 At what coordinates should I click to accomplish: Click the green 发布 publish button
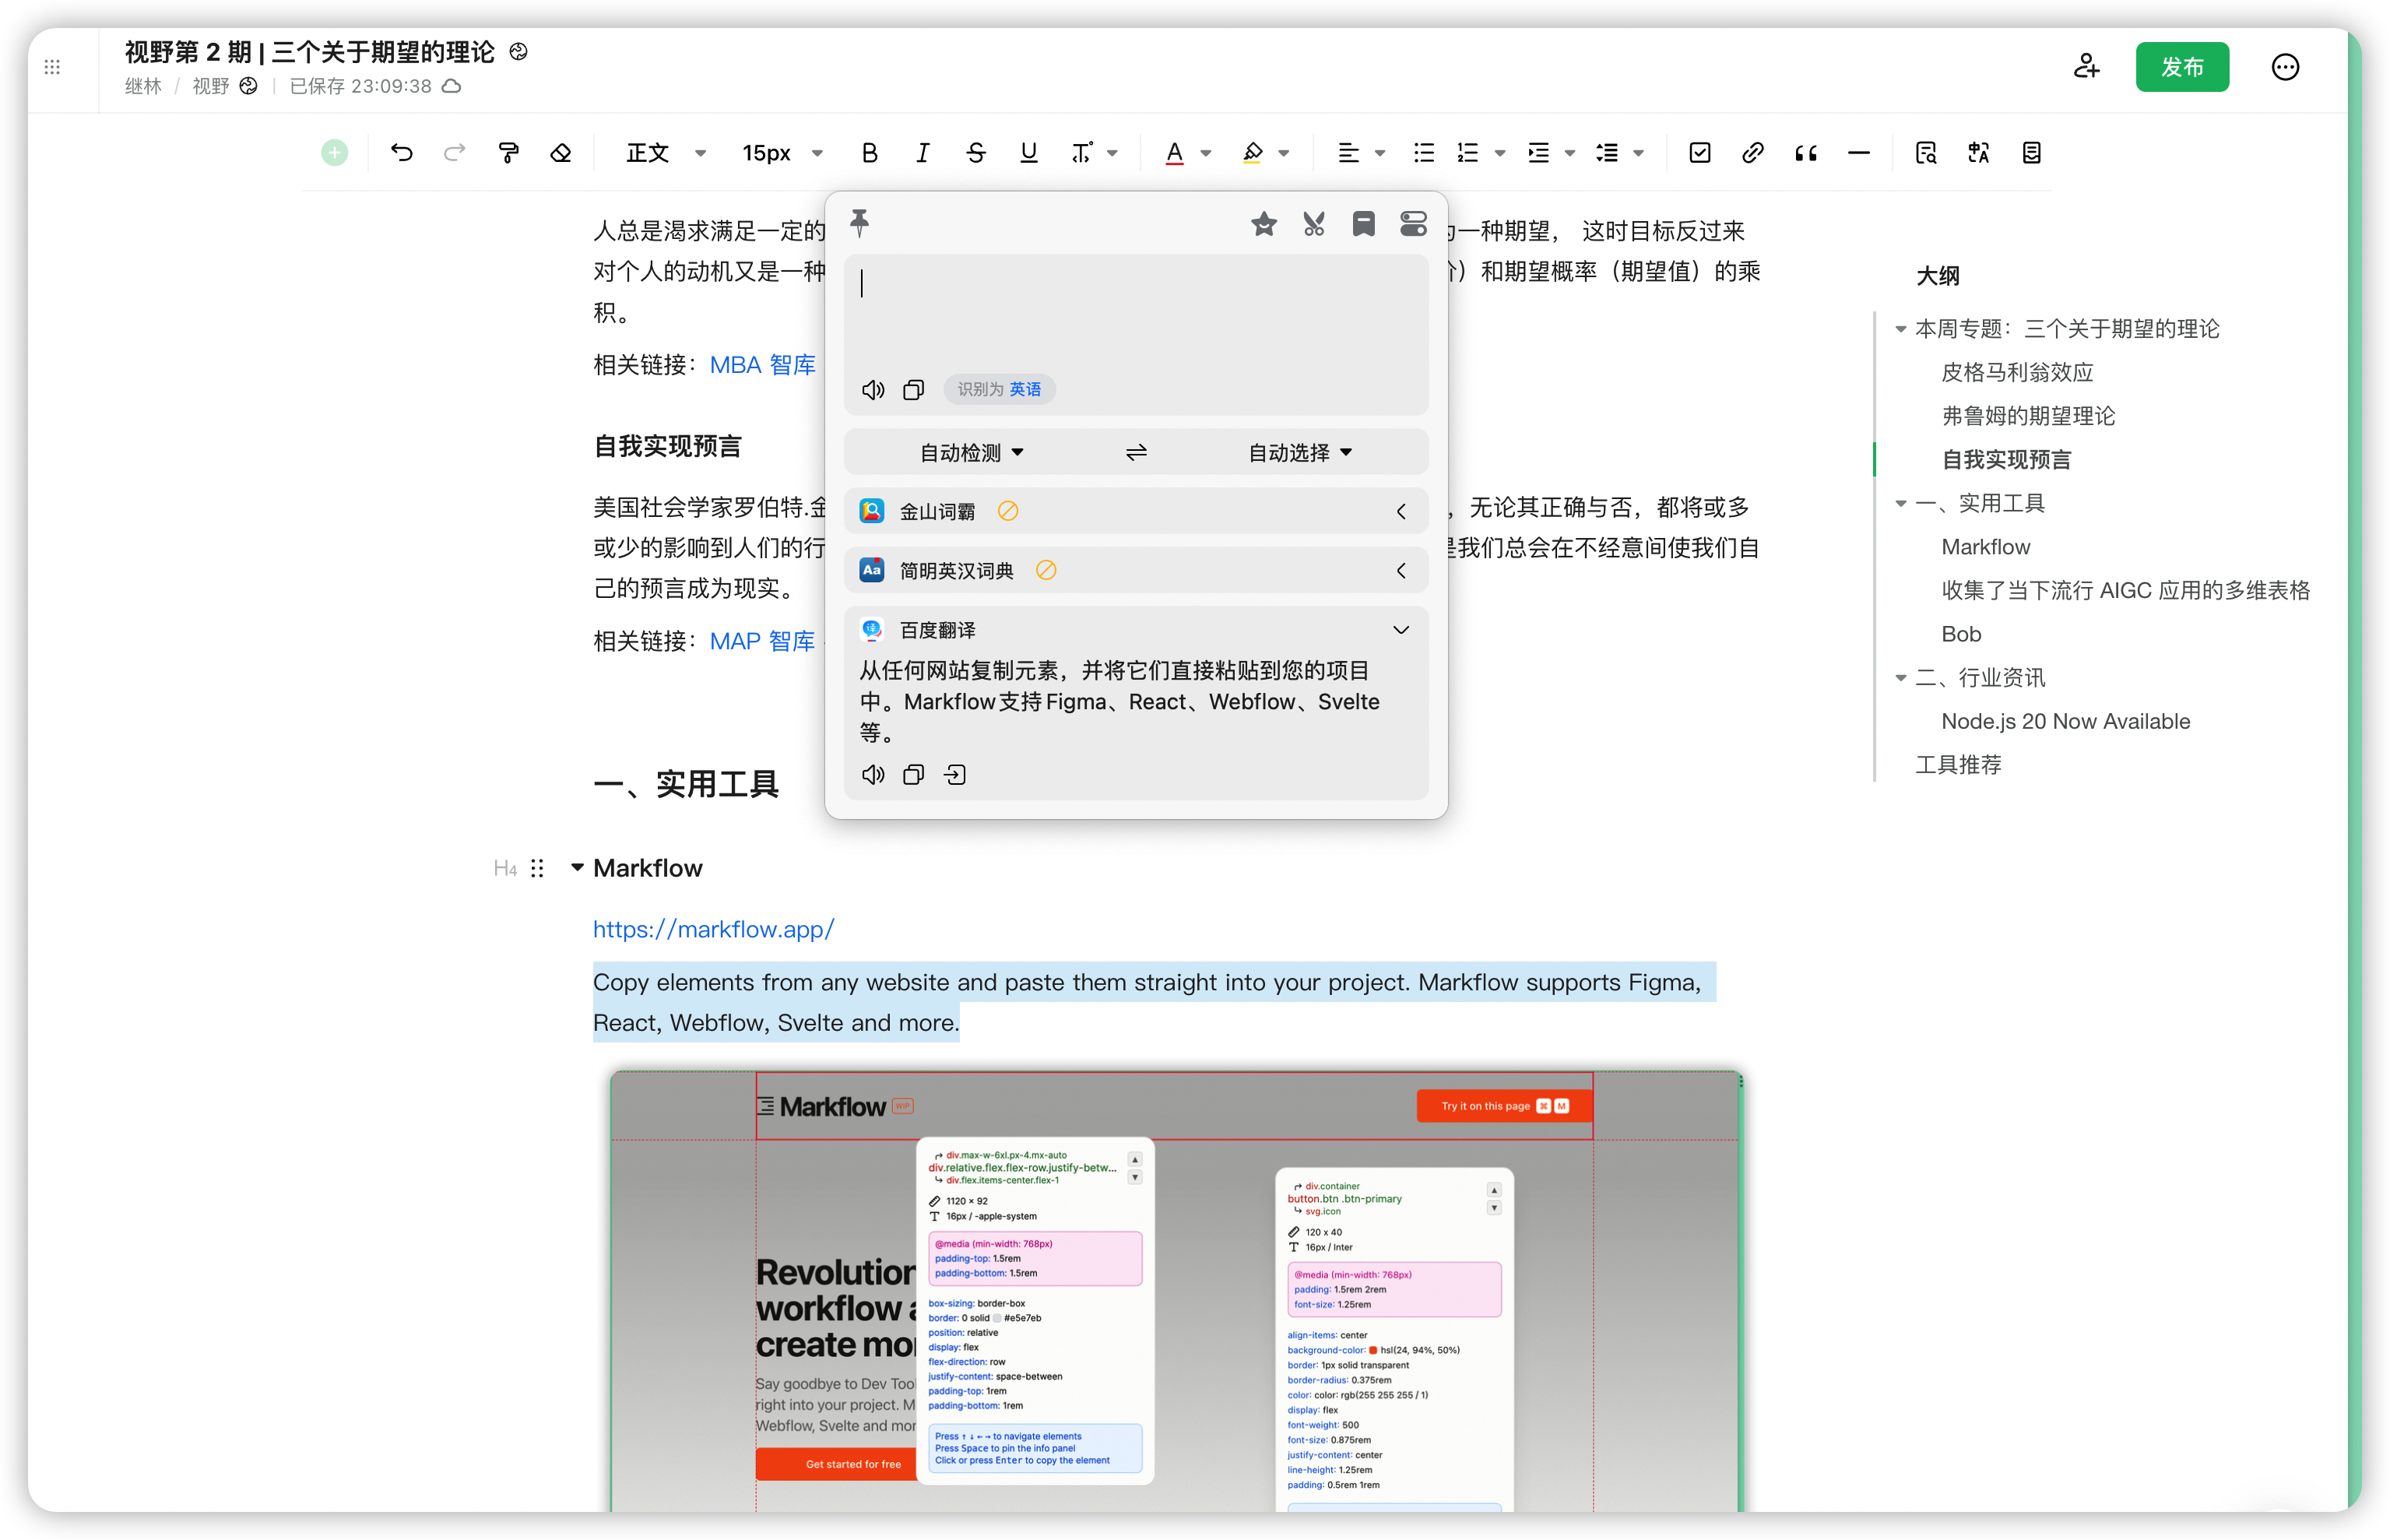coord(2182,67)
